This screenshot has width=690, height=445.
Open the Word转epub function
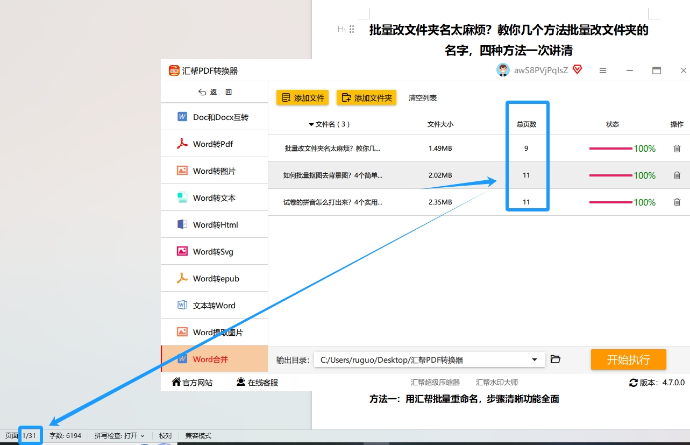tap(215, 278)
